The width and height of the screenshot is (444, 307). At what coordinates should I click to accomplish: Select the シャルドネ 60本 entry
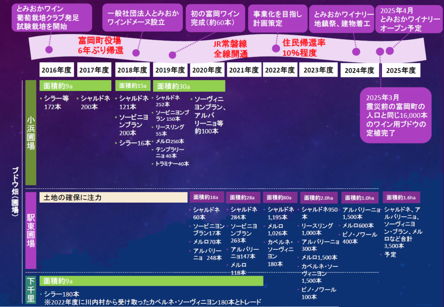[x=205, y=213]
